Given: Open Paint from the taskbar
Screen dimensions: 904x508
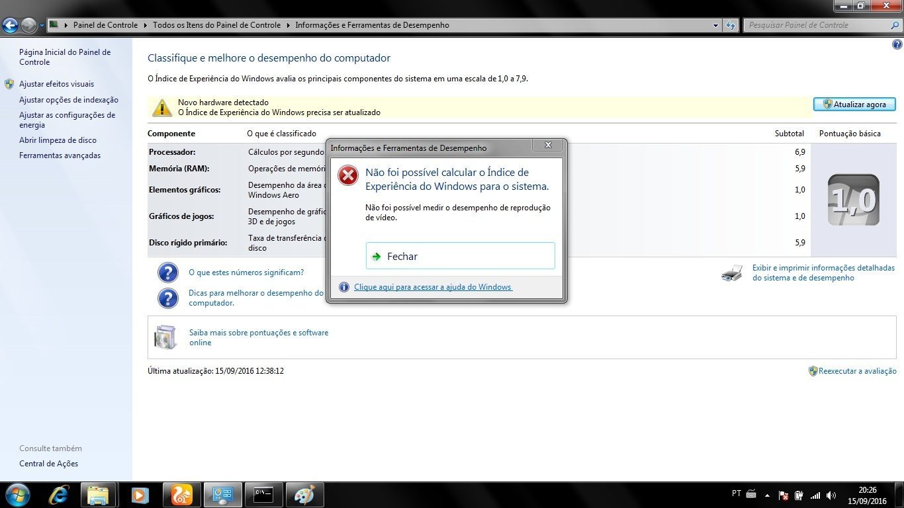Looking at the screenshot, I should point(304,495).
